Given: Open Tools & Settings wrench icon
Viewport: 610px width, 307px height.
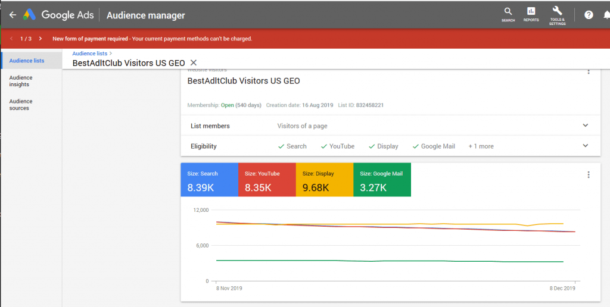Looking at the screenshot, I should coord(557,15).
